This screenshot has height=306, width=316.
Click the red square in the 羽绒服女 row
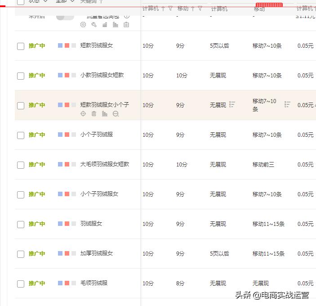tap(67, 224)
